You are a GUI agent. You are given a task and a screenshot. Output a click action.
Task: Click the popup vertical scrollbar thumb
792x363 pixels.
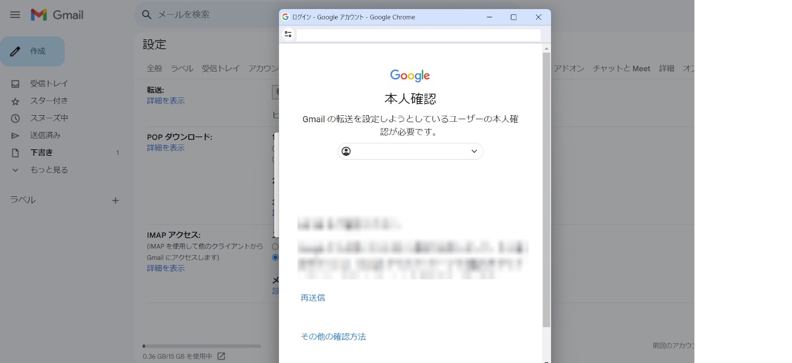tap(546, 190)
